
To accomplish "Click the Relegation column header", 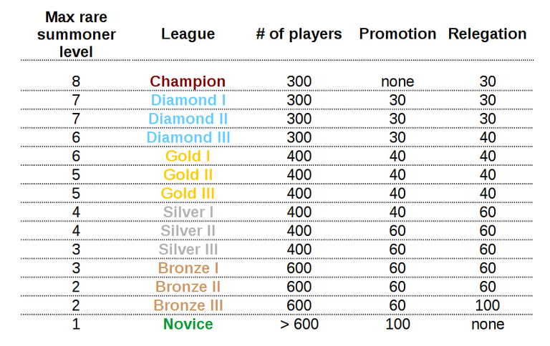I will coord(487,34).
